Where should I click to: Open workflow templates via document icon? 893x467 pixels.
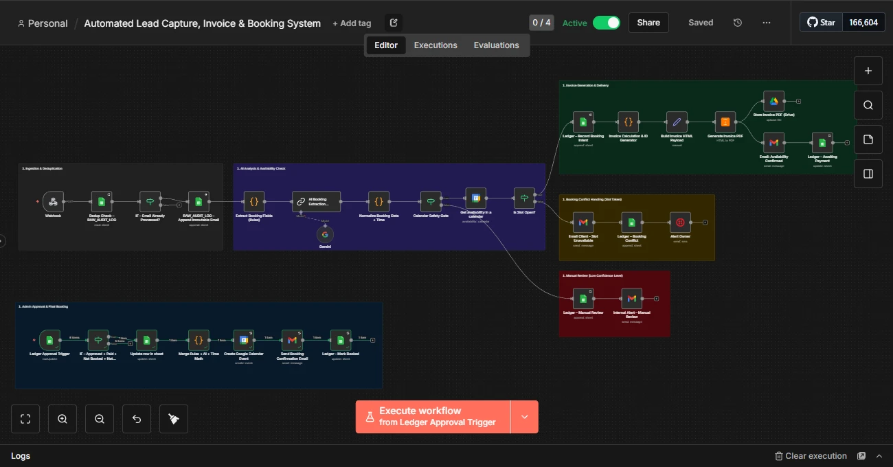(x=868, y=139)
